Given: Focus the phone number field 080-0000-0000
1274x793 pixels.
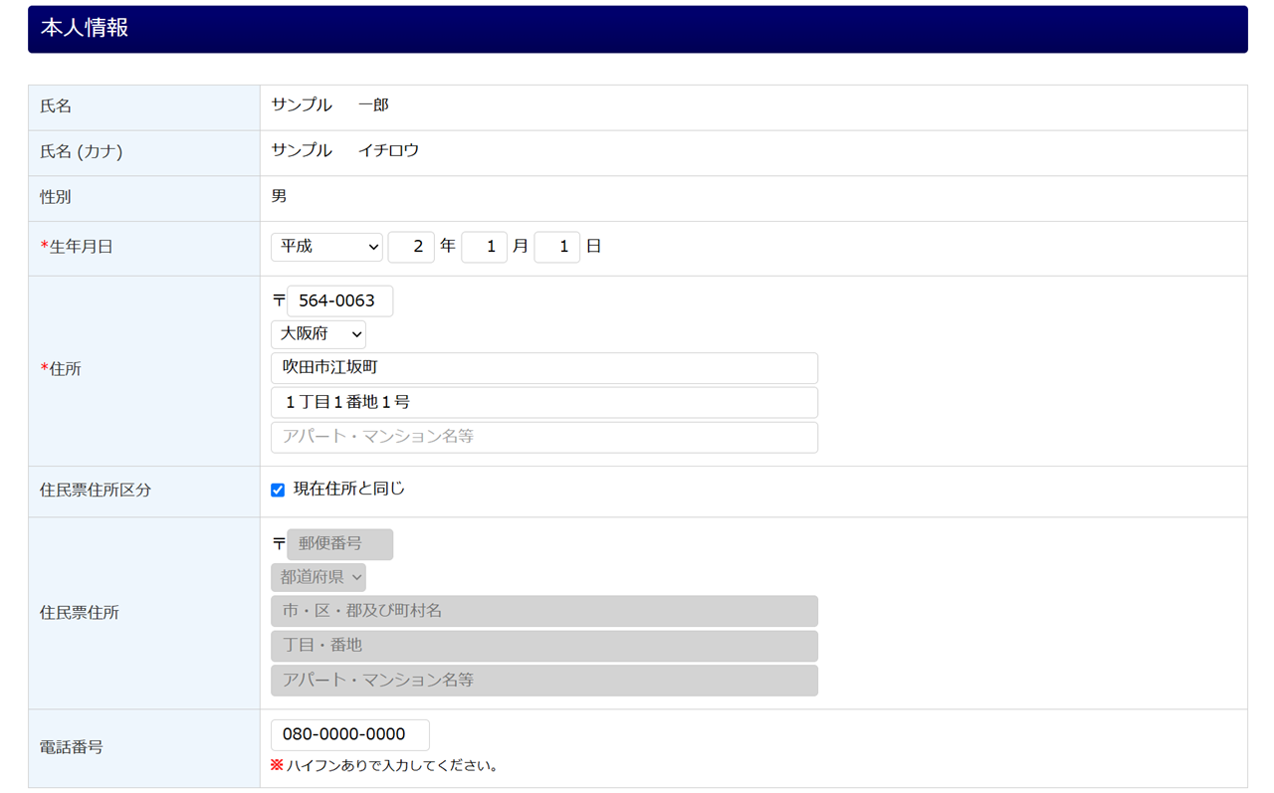Looking at the screenshot, I should (349, 734).
